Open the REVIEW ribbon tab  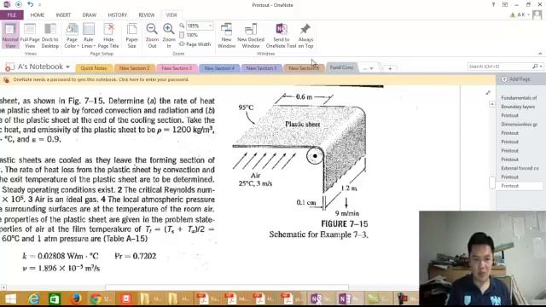[146, 15]
